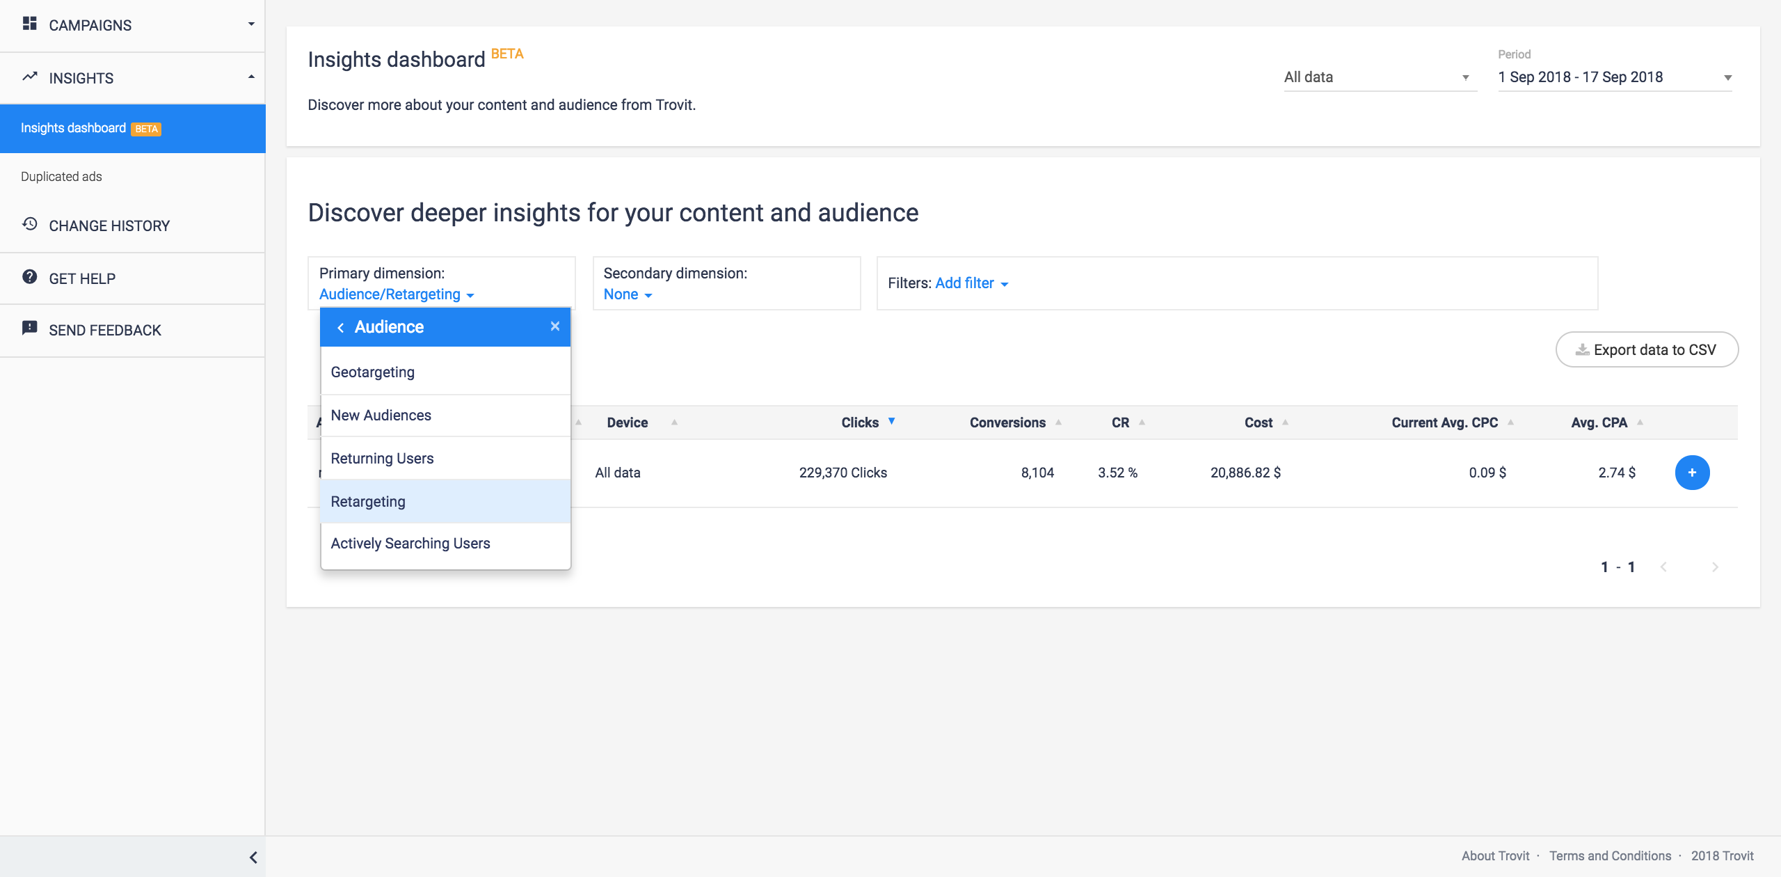The height and width of the screenshot is (877, 1781).
Task: Click the Insights trend line icon
Action: [x=29, y=77]
